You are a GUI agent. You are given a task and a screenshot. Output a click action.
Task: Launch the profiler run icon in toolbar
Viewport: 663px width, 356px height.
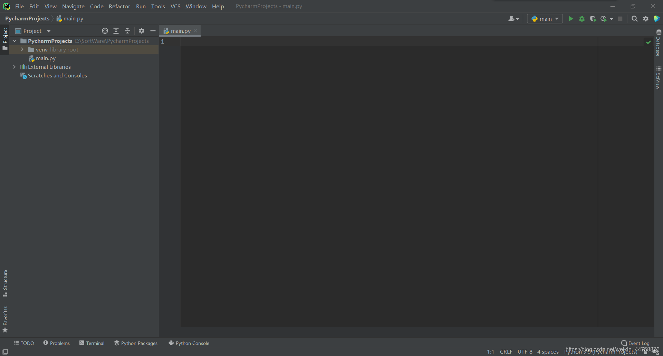pos(604,19)
